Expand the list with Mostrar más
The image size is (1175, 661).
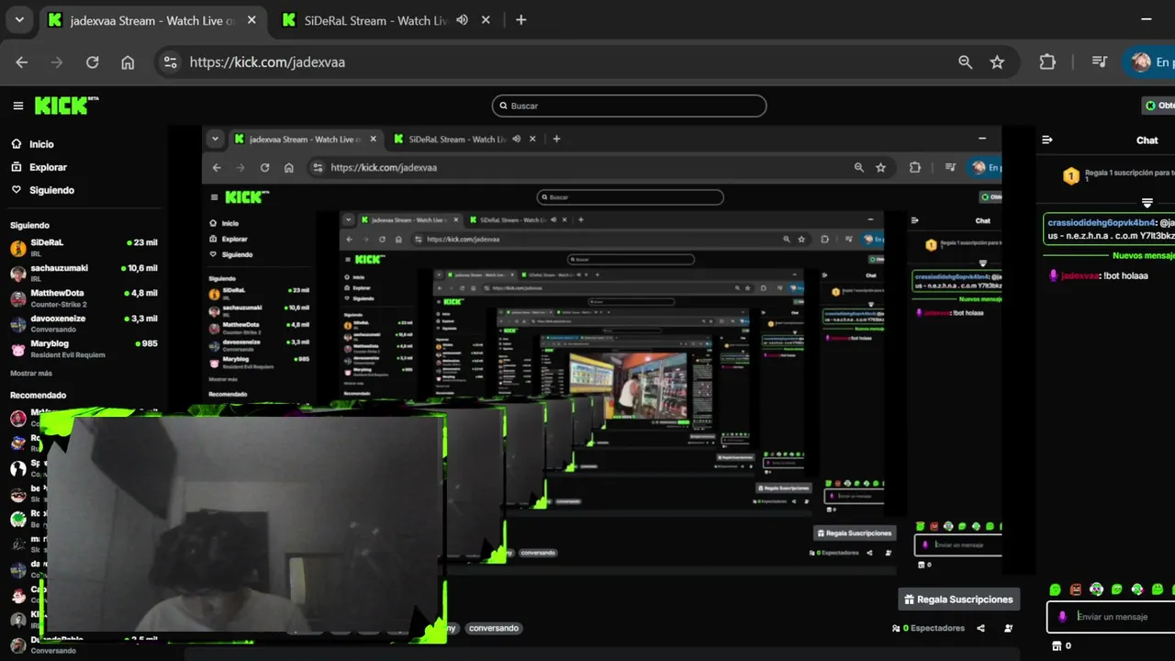pyautogui.click(x=31, y=374)
